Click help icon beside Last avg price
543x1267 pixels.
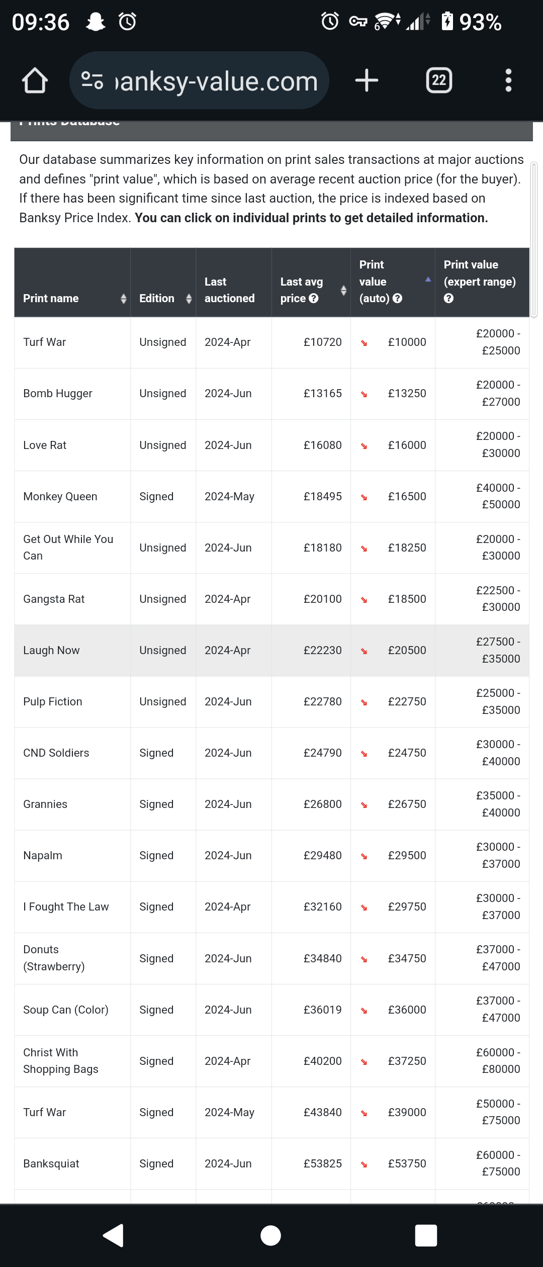click(x=314, y=299)
